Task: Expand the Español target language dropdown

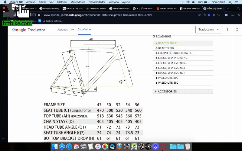Action: (84, 30)
